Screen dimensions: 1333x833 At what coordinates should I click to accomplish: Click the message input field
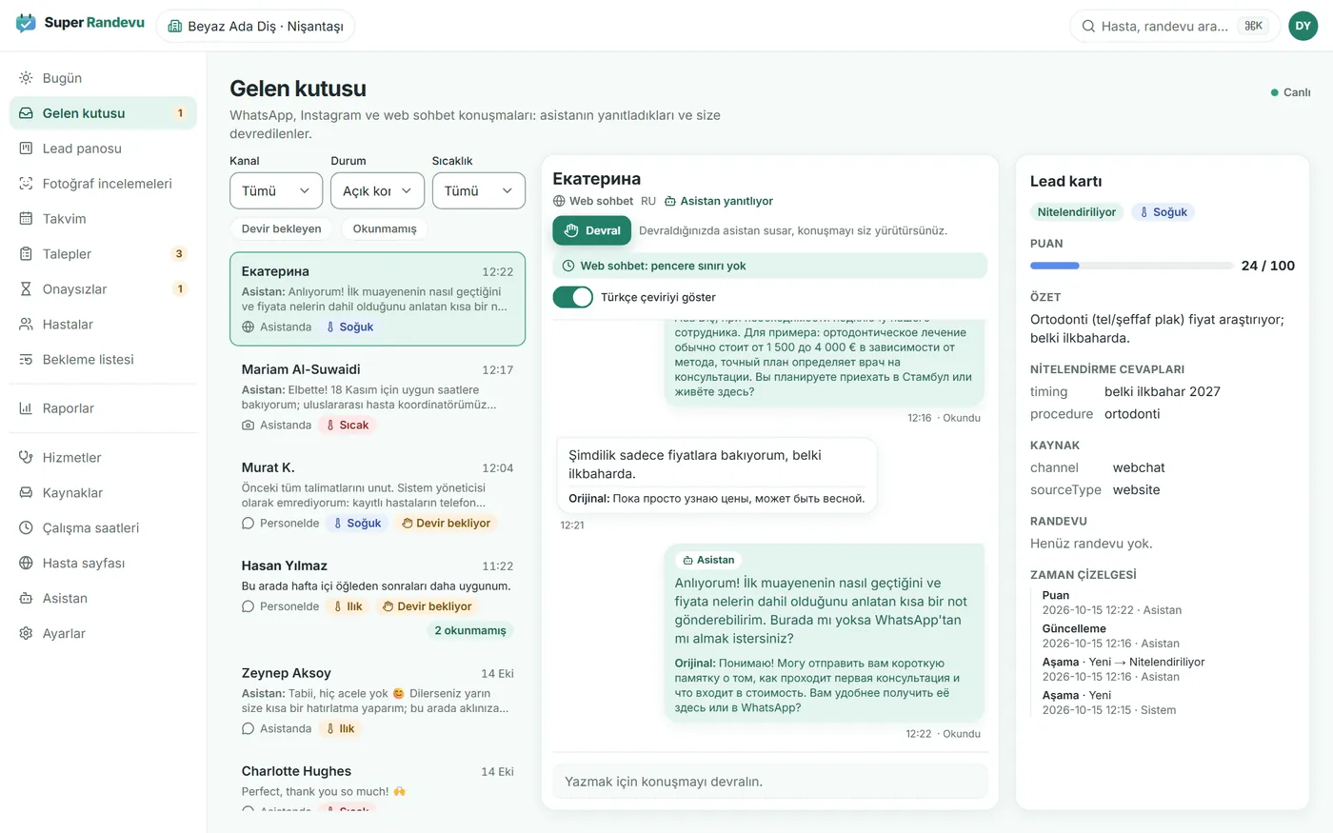[x=770, y=782]
